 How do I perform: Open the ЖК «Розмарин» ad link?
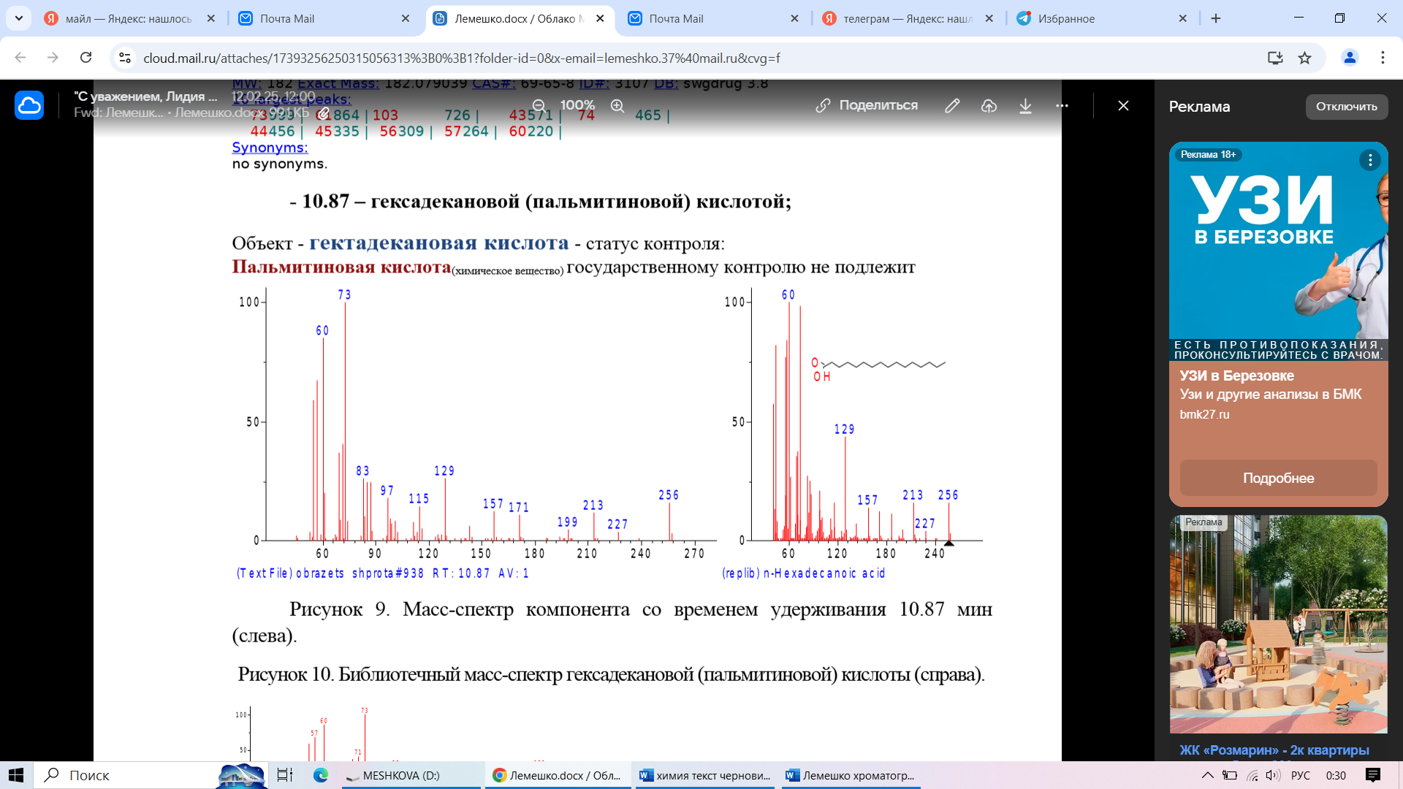tap(1274, 750)
